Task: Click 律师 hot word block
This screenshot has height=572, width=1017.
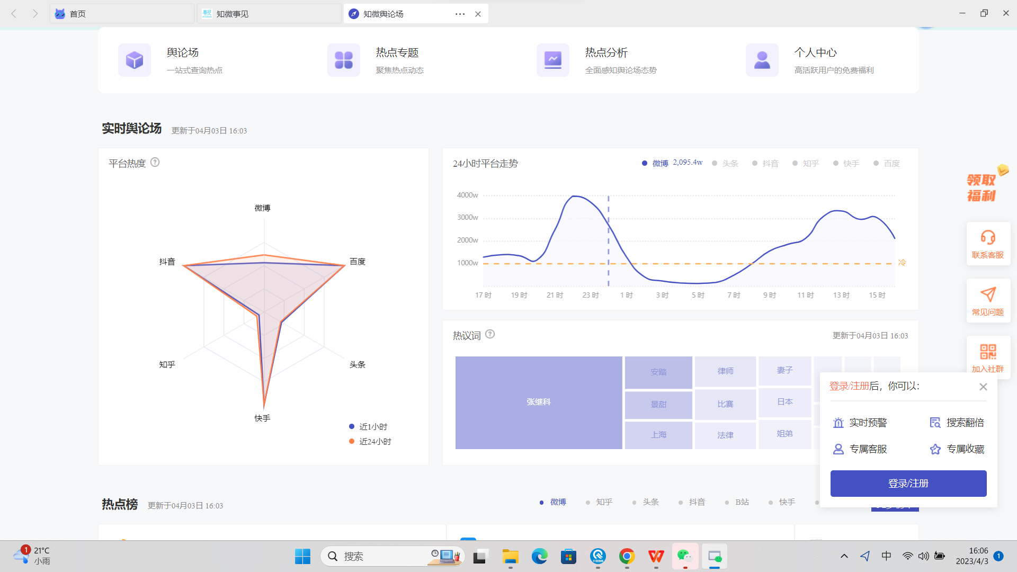Action: 725,371
